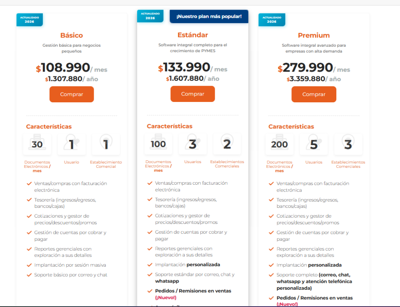
Task: Select the 30 electronic documents icon box
Action: click(x=37, y=144)
